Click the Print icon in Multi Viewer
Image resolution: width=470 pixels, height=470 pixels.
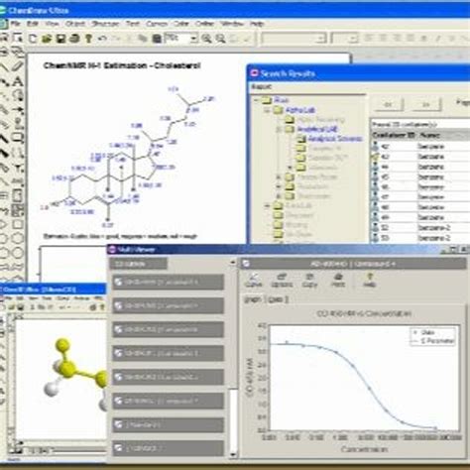click(338, 280)
